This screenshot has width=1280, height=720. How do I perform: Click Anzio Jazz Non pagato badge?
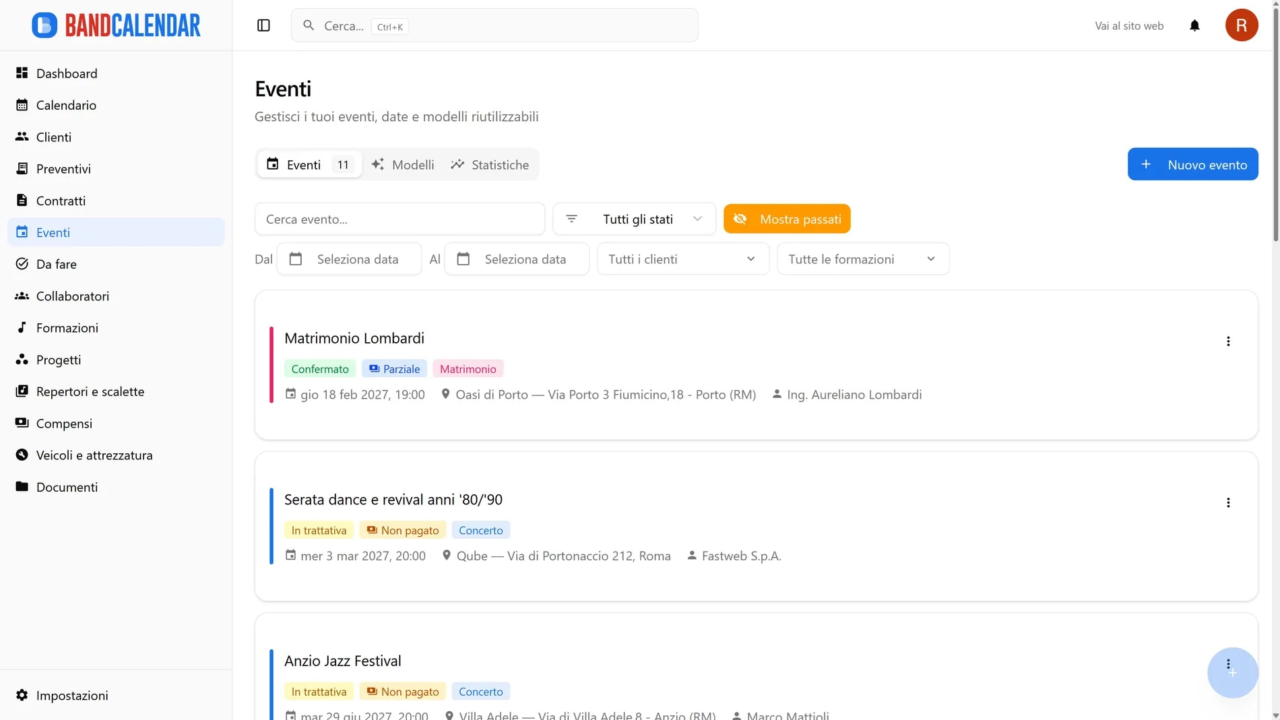[403, 692]
